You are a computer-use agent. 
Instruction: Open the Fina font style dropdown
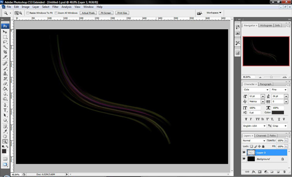(x=279, y=90)
